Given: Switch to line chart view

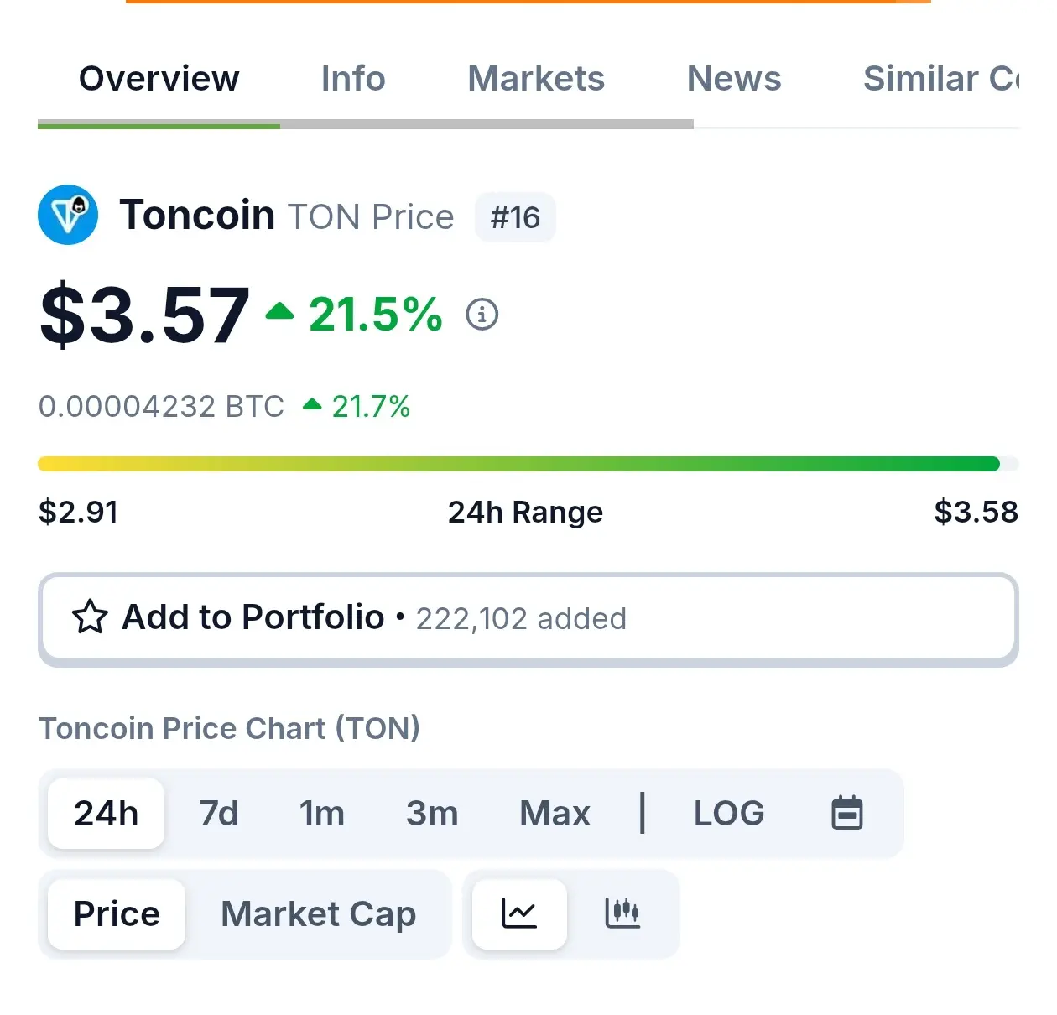Looking at the screenshot, I should [x=519, y=913].
